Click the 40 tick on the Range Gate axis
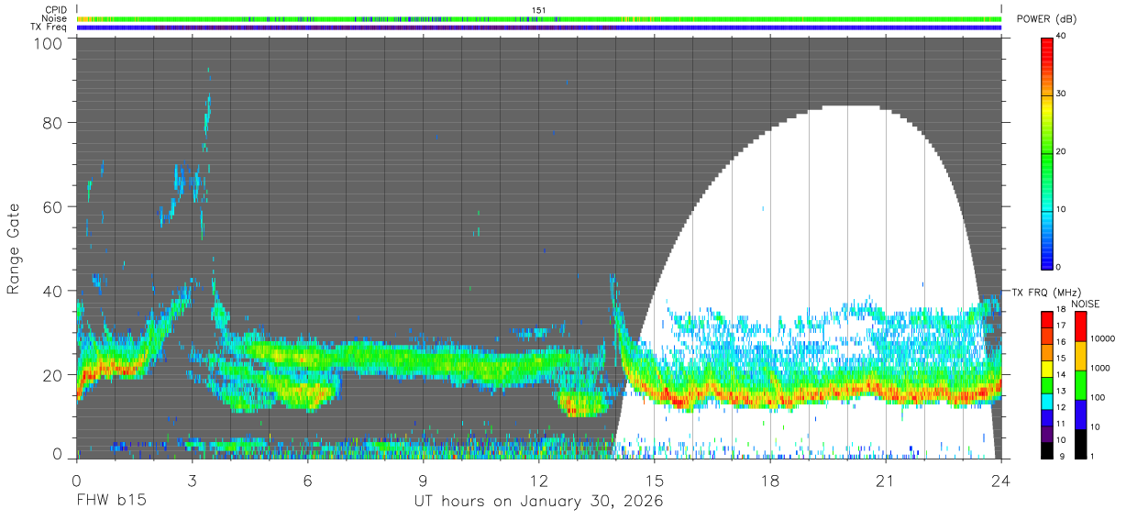Viewport: 1126px width, 520px height. coord(51,291)
